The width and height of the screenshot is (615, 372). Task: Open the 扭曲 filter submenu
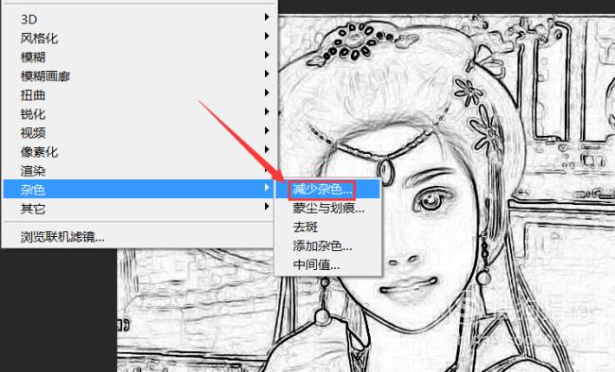(x=138, y=94)
